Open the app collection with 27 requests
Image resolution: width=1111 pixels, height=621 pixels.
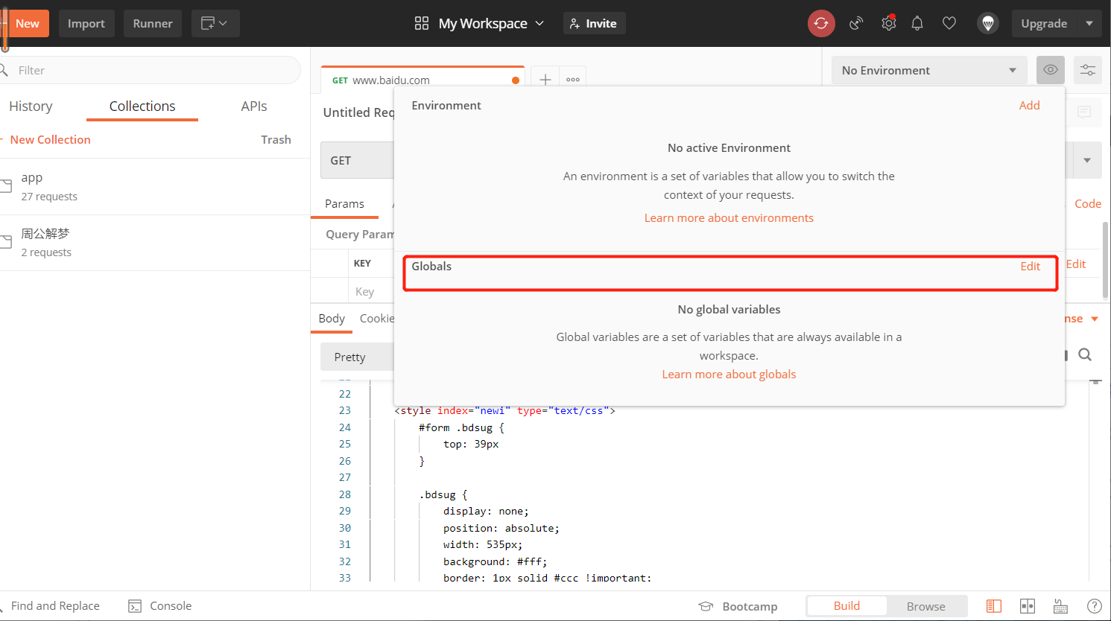tap(155, 186)
